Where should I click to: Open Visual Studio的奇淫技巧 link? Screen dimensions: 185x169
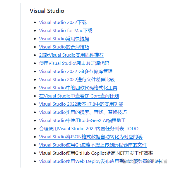[64, 47]
